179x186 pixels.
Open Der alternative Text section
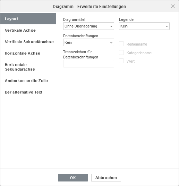pos(28,92)
